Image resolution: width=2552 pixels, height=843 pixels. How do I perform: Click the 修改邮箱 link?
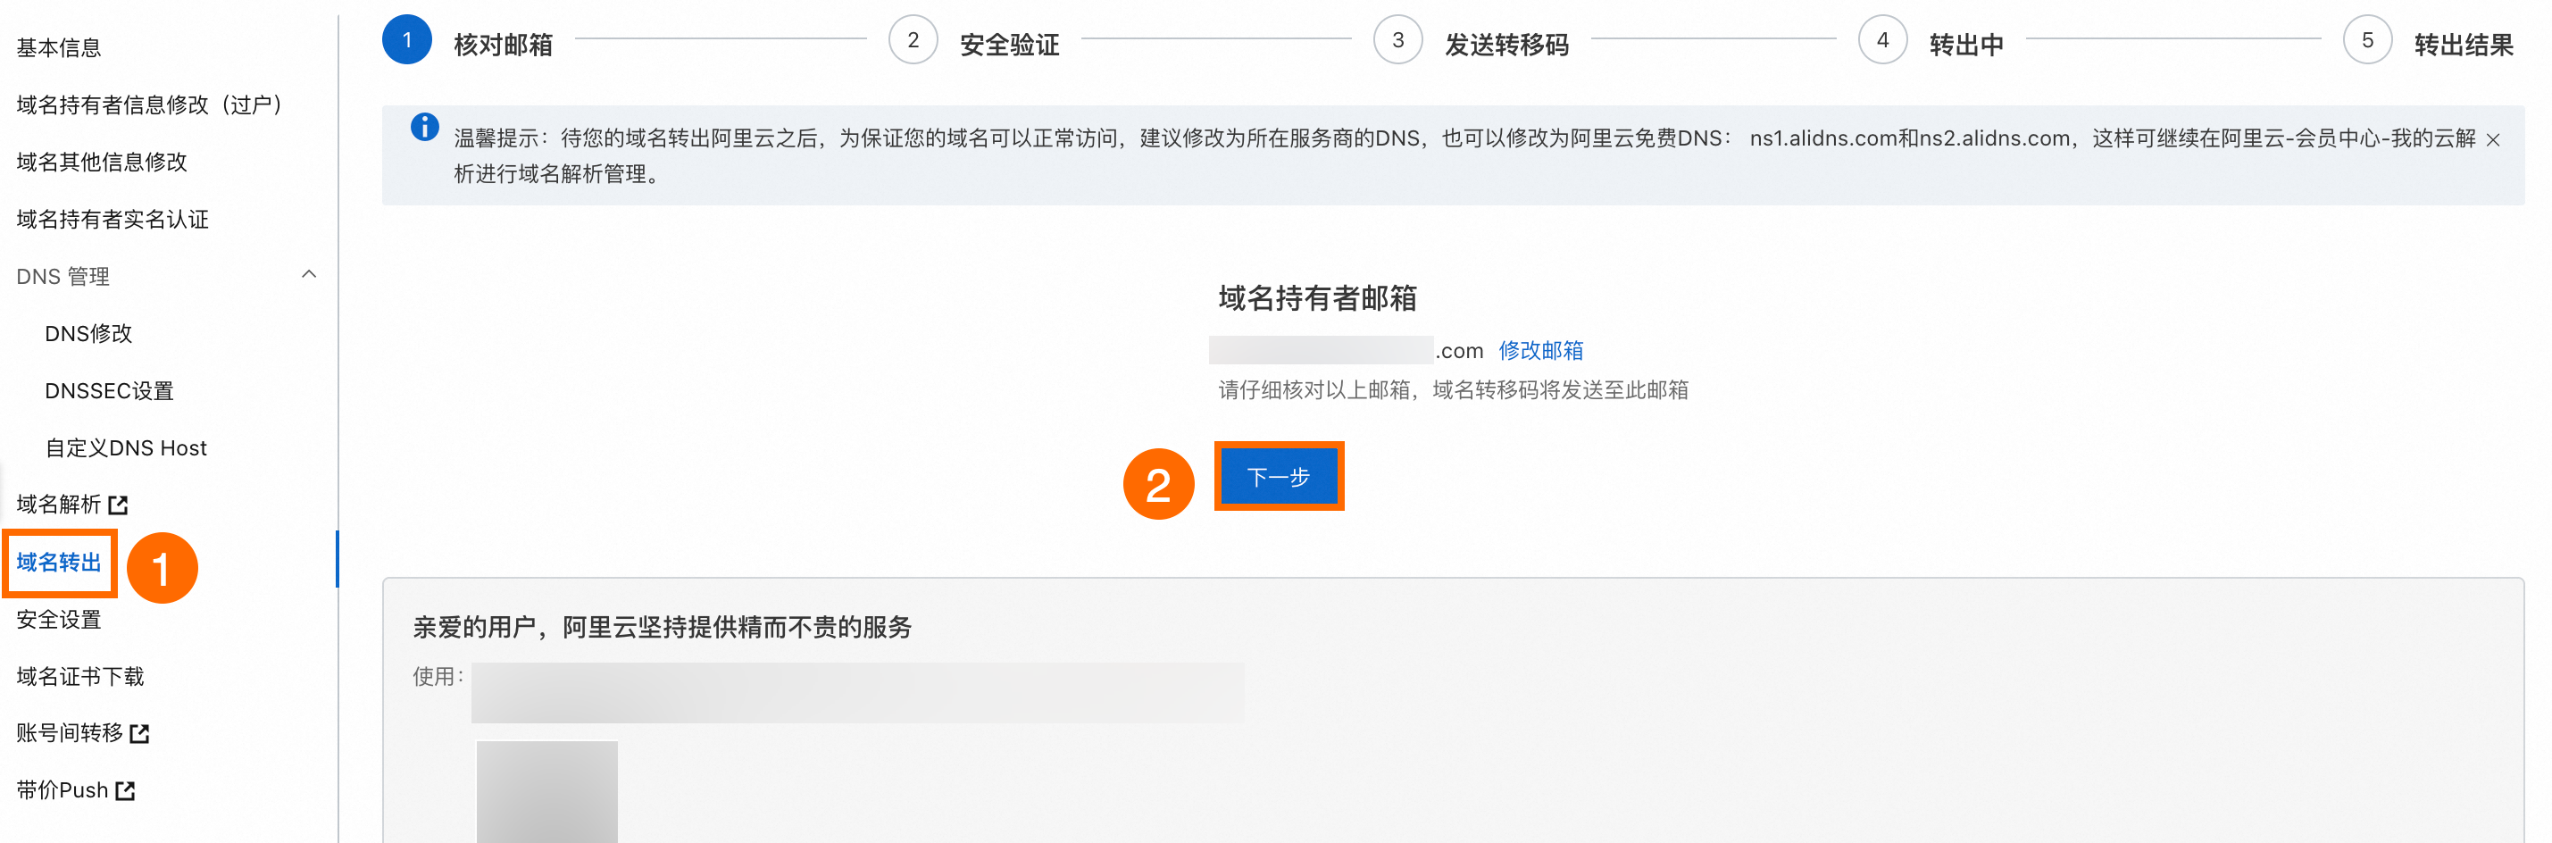(1539, 351)
